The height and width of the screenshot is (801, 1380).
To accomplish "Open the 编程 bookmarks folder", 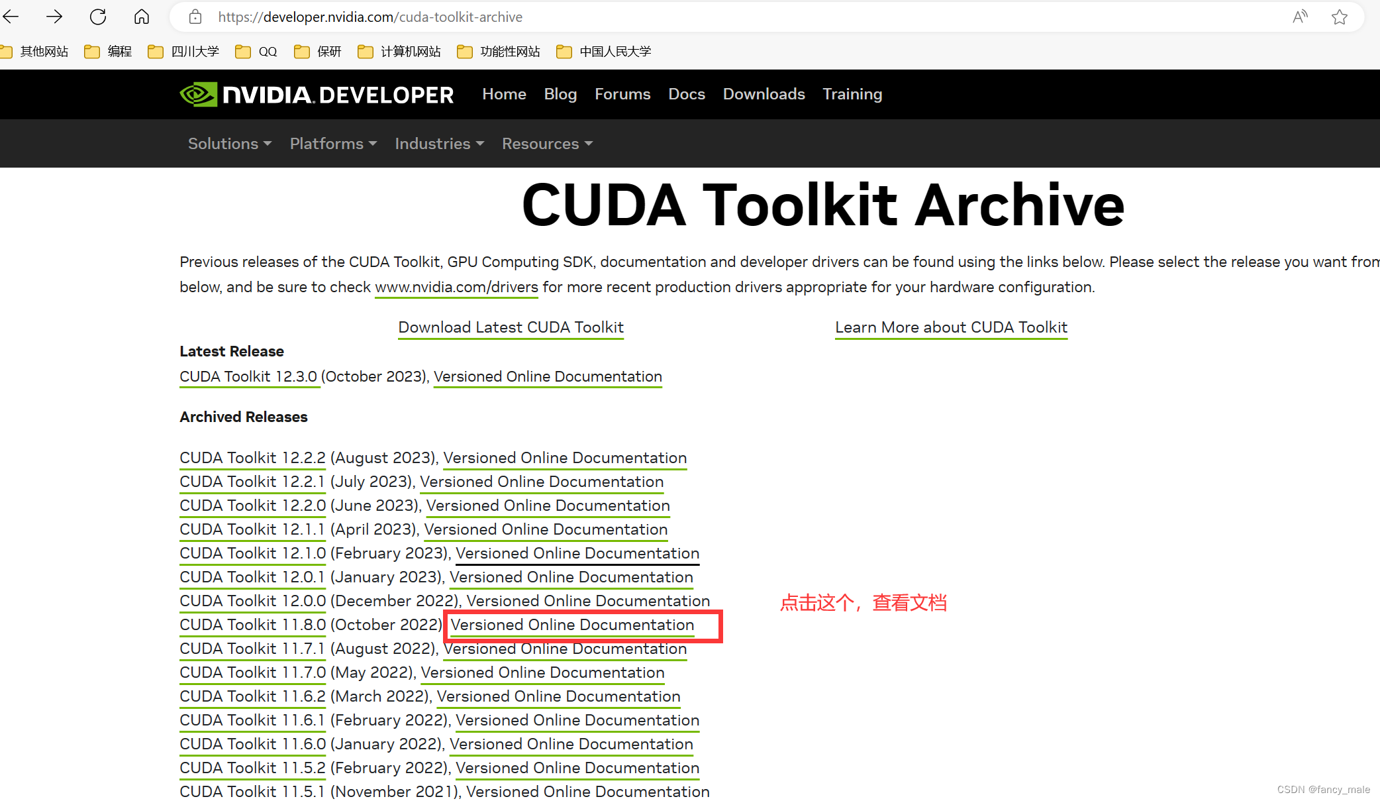I will tap(109, 52).
